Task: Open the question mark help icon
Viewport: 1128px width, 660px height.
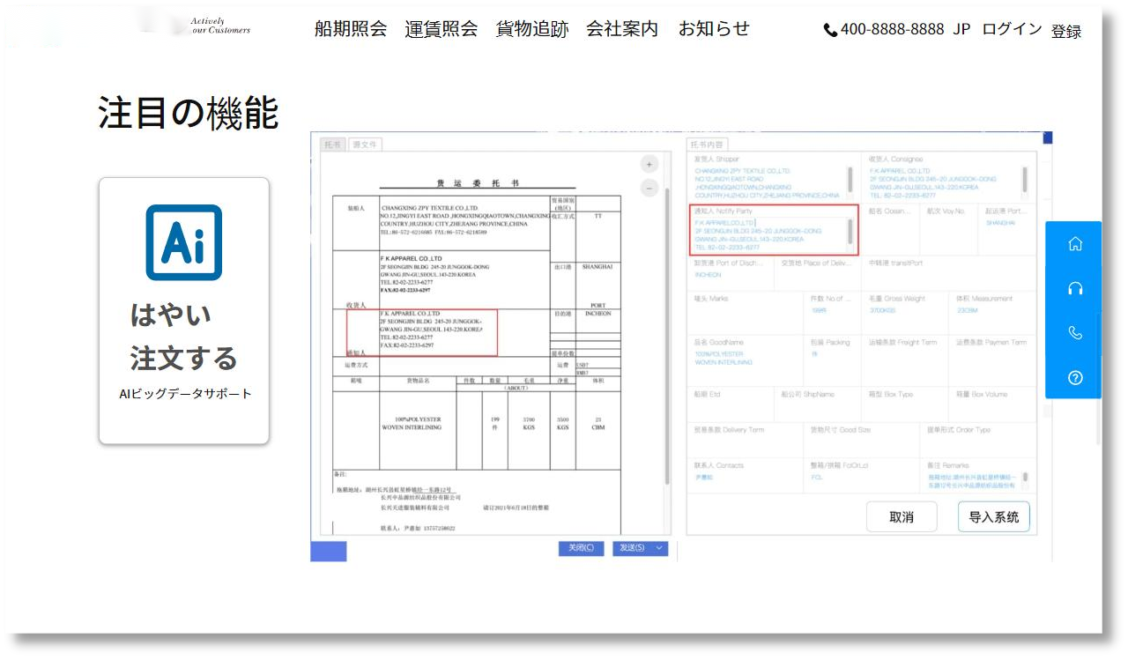Action: (x=1074, y=378)
